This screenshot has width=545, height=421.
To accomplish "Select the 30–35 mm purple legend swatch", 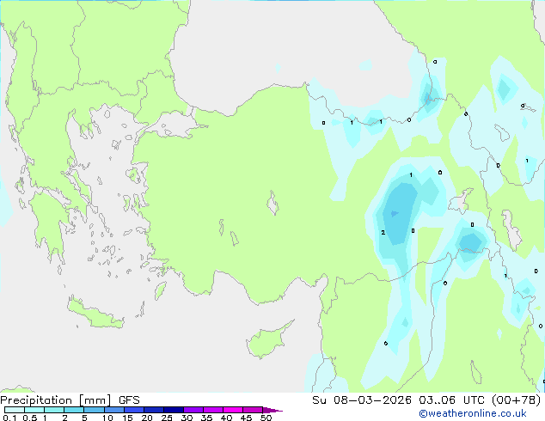I will pyautogui.click(x=193, y=410).
